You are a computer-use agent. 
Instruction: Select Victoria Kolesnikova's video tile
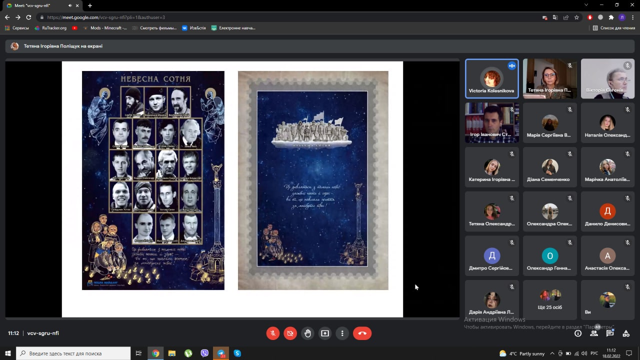click(x=491, y=78)
